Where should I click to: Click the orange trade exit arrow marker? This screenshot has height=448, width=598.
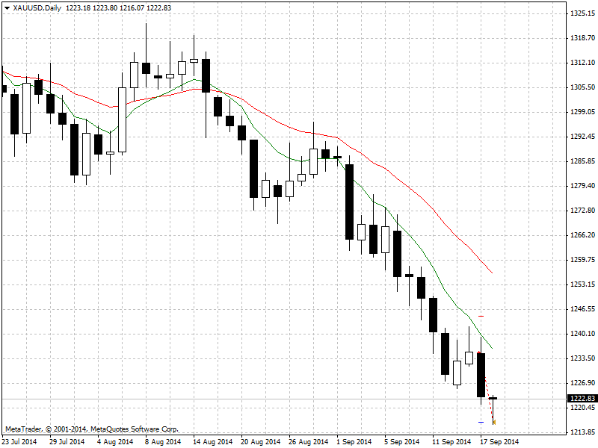coord(494,422)
